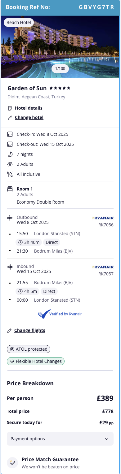
Task: Open Change flights link
Action: [30, 330]
